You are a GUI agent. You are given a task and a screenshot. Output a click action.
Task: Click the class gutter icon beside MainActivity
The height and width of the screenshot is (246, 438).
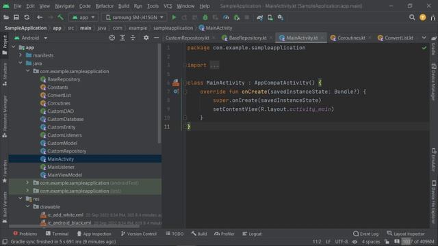[176, 83]
